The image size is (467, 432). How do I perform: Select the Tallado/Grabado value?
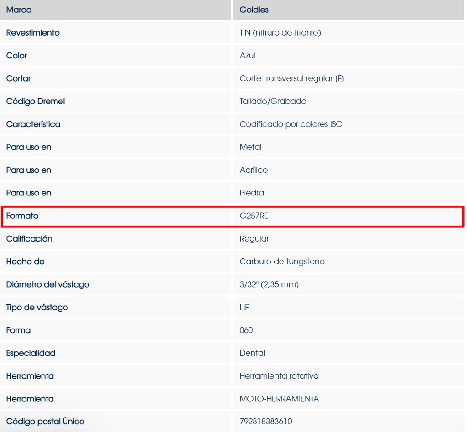pyautogui.click(x=273, y=101)
